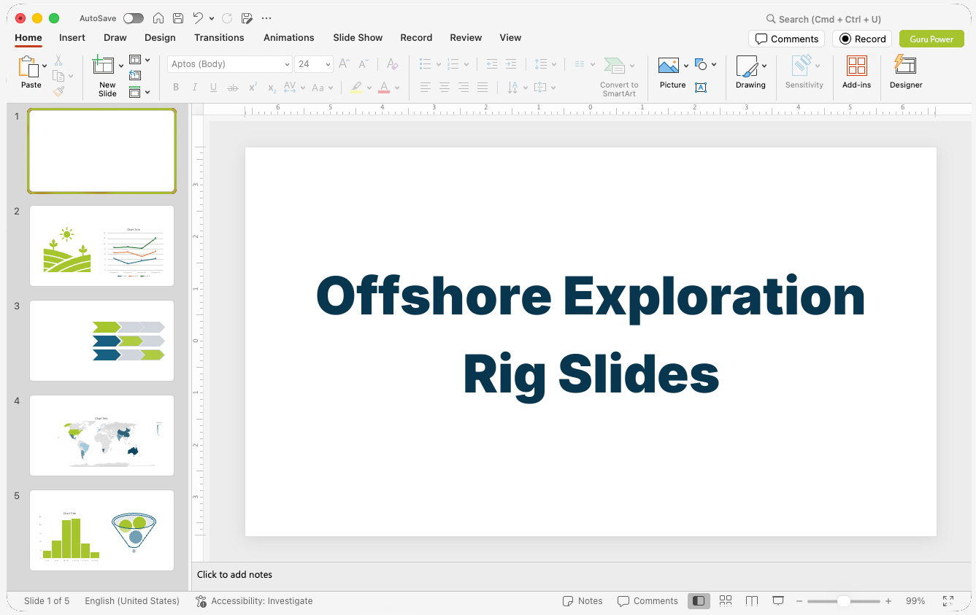Screen dimensions: 976x615
Task: Open the Section dropdown
Action: coord(139,92)
